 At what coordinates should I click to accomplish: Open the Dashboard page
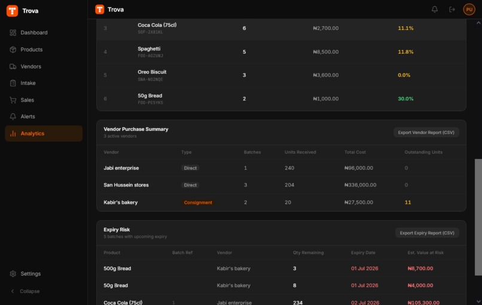click(44, 32)
